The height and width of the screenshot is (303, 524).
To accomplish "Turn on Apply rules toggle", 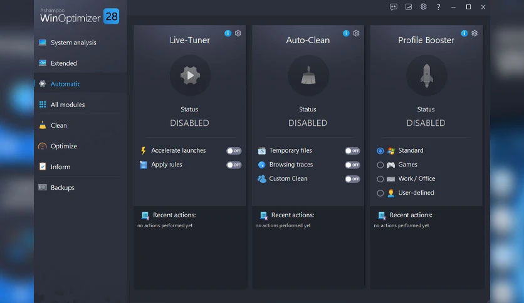I will point(234,165).
